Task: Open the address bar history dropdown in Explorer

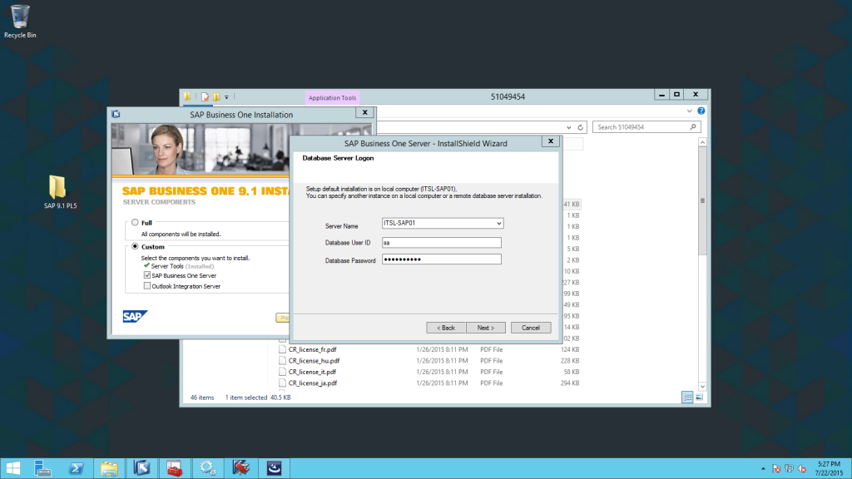Action: click(x=569, y=127)
